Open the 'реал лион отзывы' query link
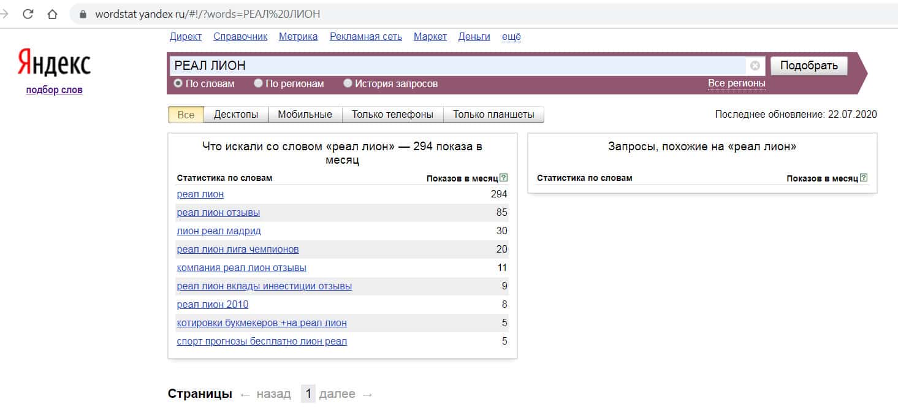The height and width of the screenshot is (412, 898). pos(218,213)
